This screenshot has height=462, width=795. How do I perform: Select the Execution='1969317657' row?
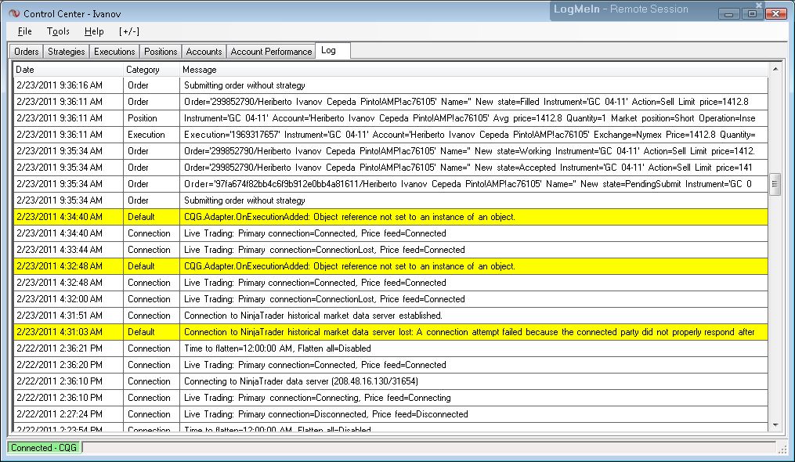(390, 135)
